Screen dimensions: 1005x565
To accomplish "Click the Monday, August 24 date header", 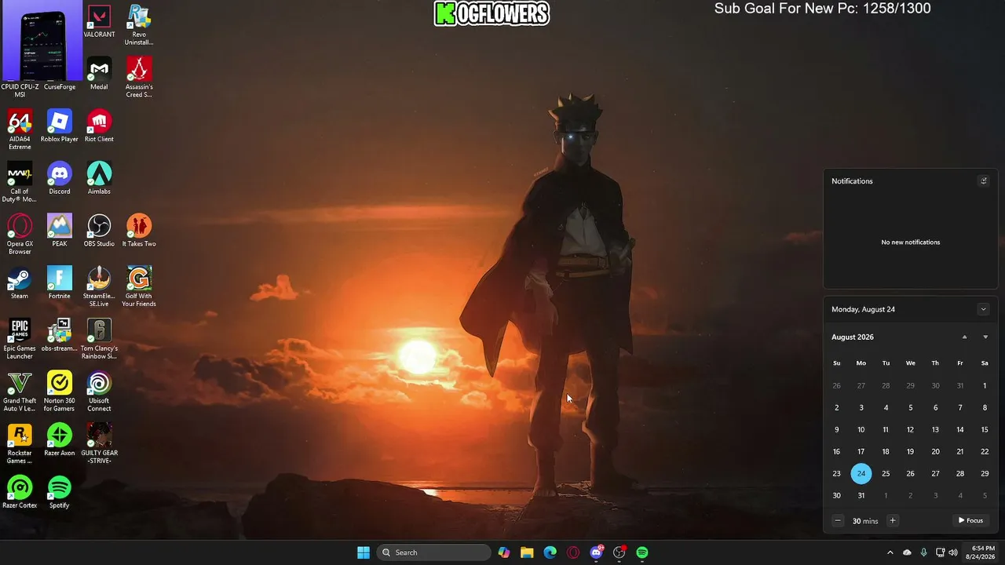I will pyautogui.click(x=863, y=309).
